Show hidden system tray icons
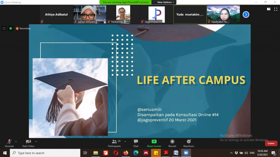Image resolution: width=280 pixels, height=157 pixels. (231, 153)
